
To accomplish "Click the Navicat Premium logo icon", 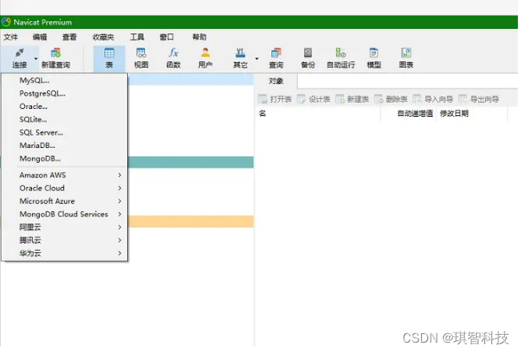I will point(6,22).
